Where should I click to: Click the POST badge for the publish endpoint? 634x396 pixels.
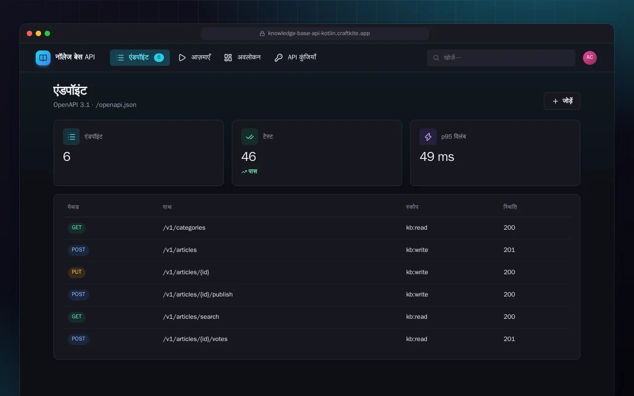click(78, 295)
